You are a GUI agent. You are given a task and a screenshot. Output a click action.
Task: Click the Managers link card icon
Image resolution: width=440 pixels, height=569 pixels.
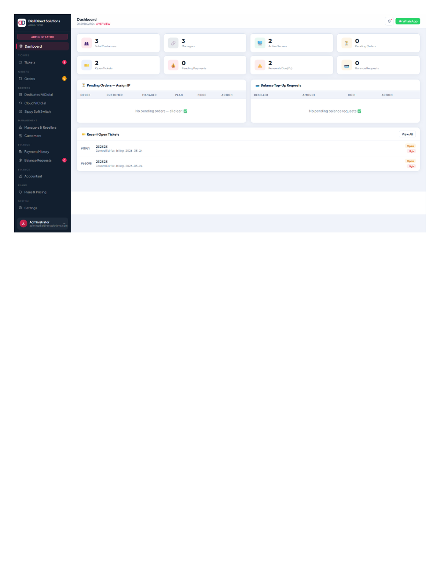point(173,43)
